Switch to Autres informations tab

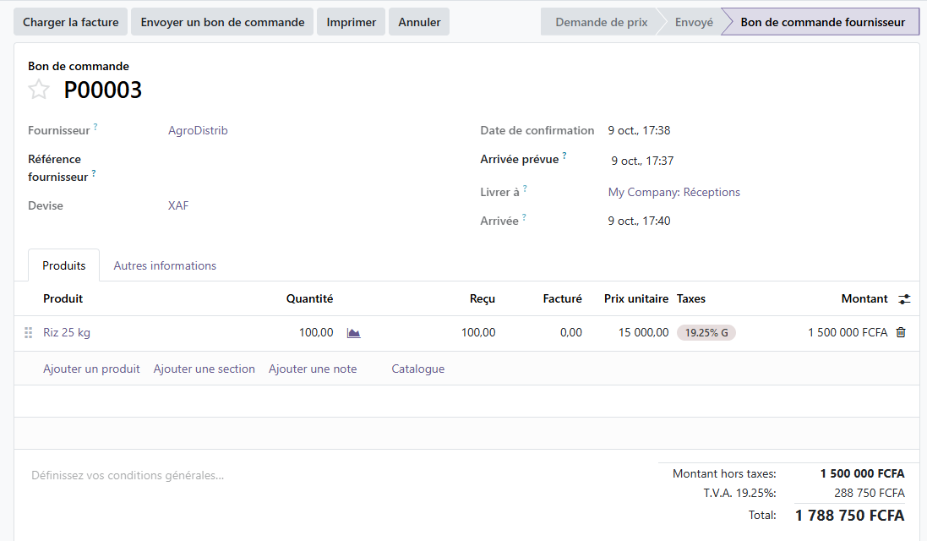point(165,265)
